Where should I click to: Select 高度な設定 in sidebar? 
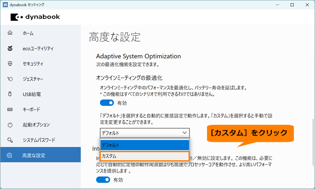coord(40,154)
